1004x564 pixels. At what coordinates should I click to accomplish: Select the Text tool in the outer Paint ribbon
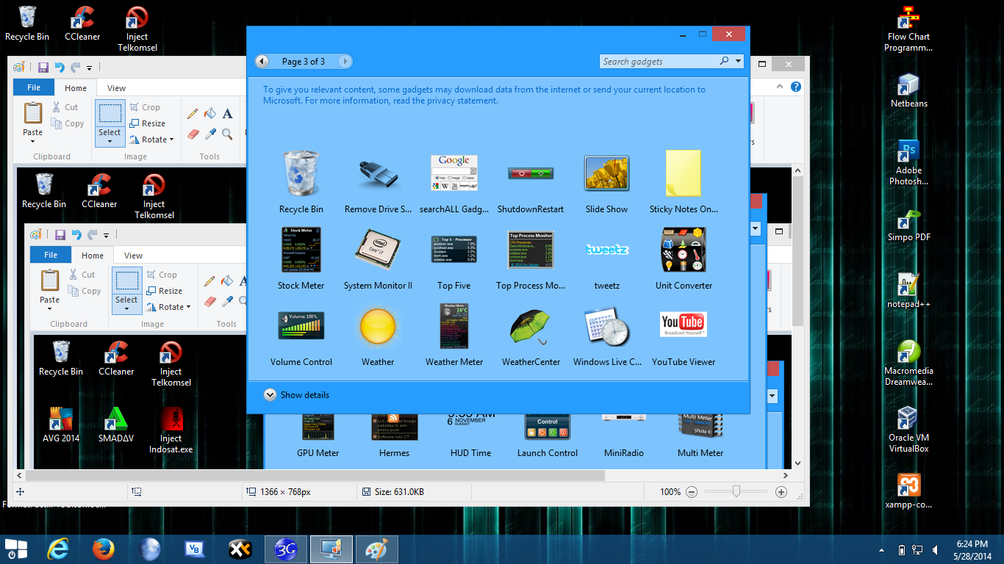[x=228, y=113]
